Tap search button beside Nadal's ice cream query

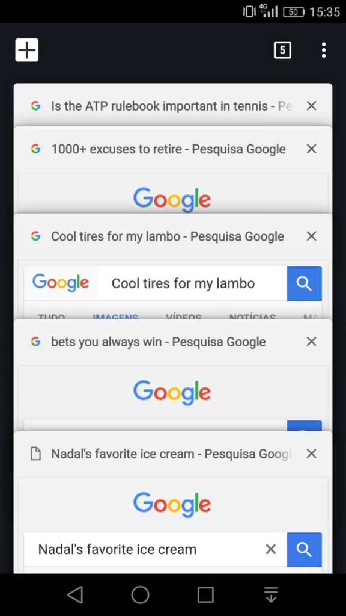pyautogui.click(x=305, y=550)
